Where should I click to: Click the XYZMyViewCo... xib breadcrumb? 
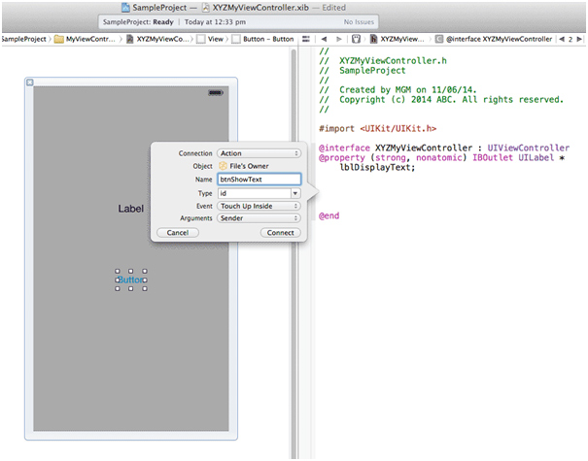[159, 39]
